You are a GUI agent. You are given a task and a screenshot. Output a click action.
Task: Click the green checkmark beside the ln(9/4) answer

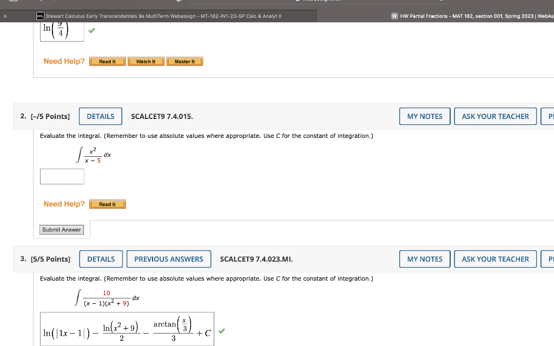point(91,31)
